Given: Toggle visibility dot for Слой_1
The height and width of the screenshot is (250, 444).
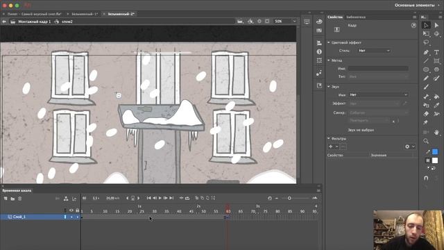Looking at the screenshot, I should tap(71, 217).
